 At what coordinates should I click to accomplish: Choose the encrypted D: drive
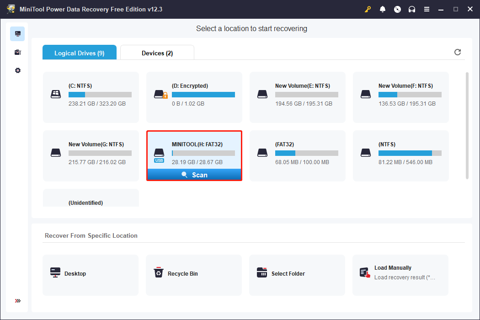[194, 97]
